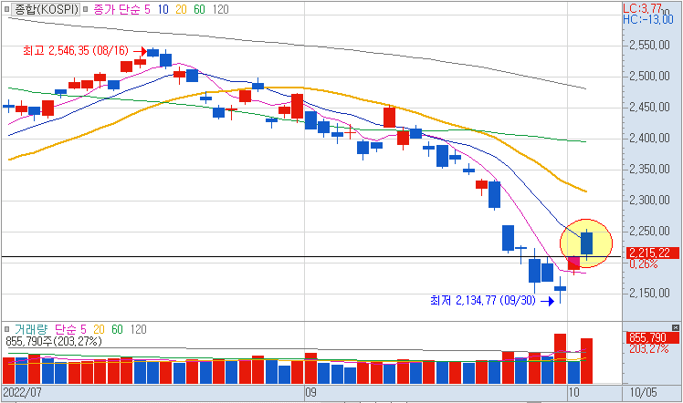Click the magenta 5-day price MA legend

pyautogui.click(x=147, y=9)
